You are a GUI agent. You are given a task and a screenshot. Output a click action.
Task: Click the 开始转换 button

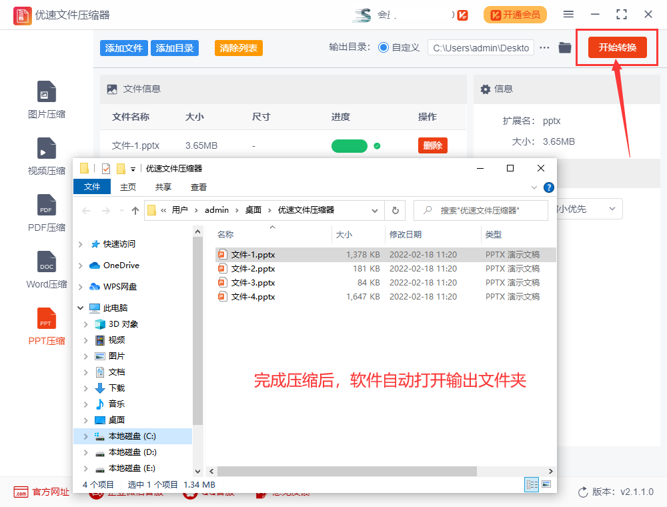pyautogui.click(x=617, y=47)
